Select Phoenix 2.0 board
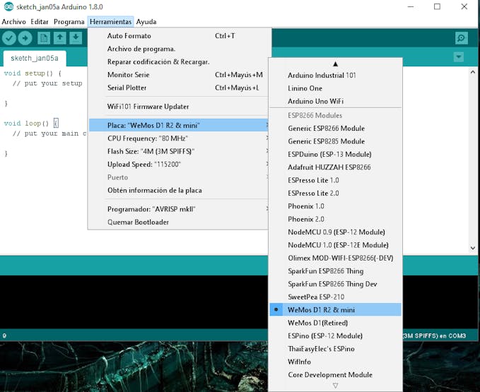 (x=335, y=219)
